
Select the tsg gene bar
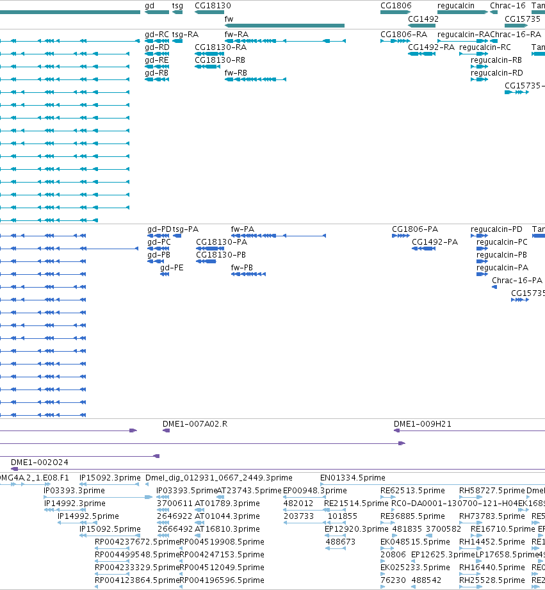[x=177, y=12]
